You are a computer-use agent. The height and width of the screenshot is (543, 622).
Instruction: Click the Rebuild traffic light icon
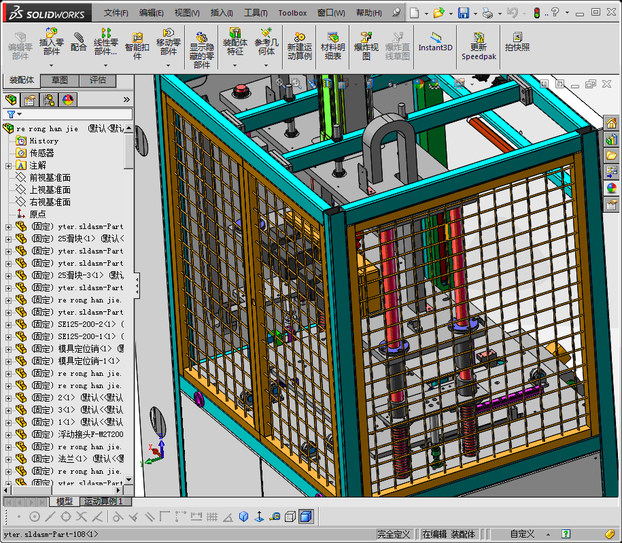click(x=536, y=13)
